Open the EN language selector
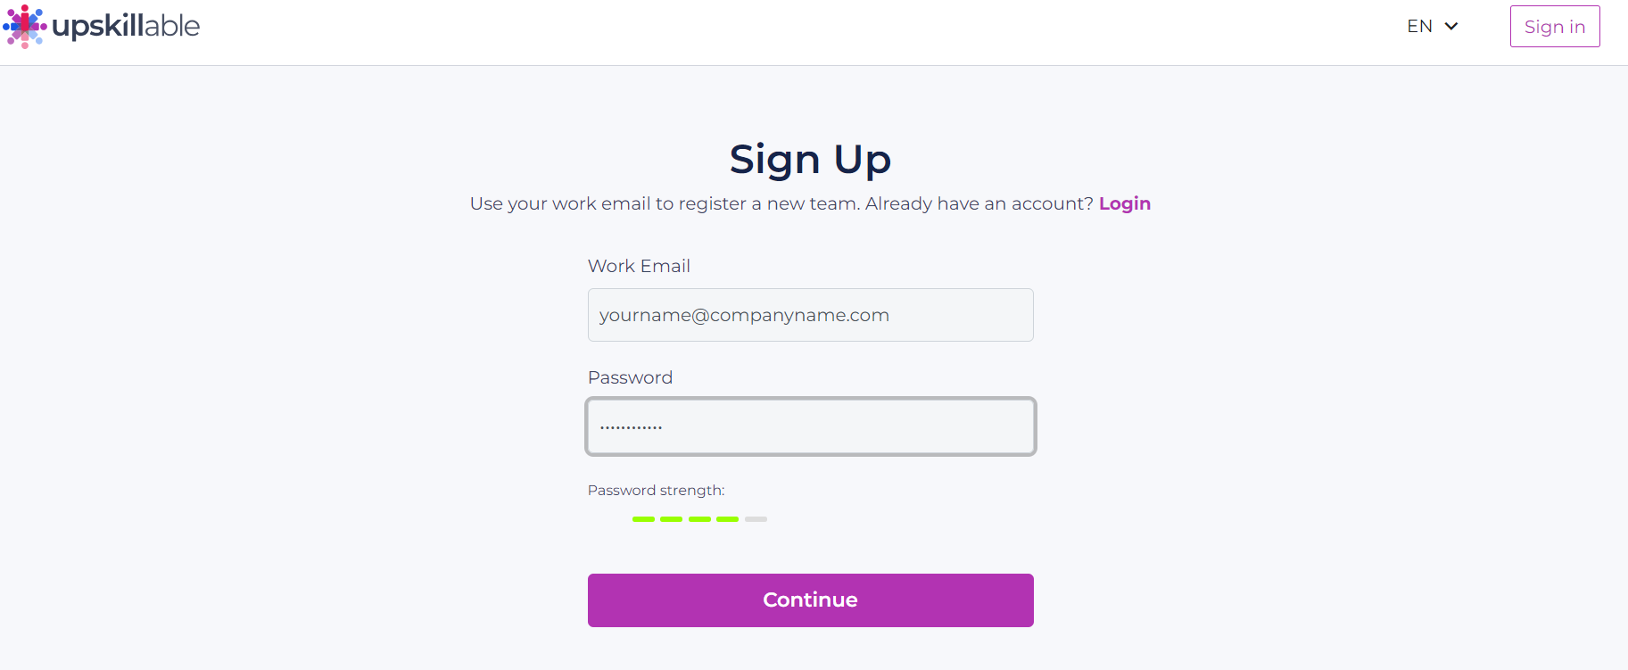 [x=1420, y=27]
